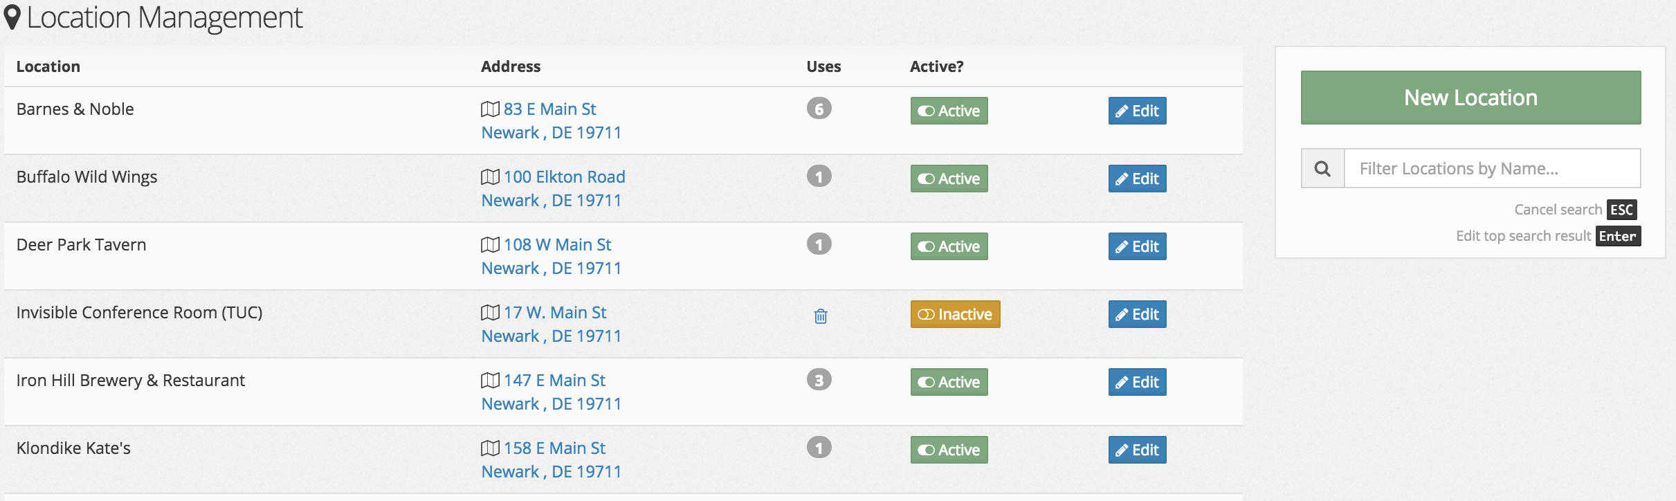Focus the Filter Locations by Name field
The image size is (1676, 501).
coord(1492,168)
